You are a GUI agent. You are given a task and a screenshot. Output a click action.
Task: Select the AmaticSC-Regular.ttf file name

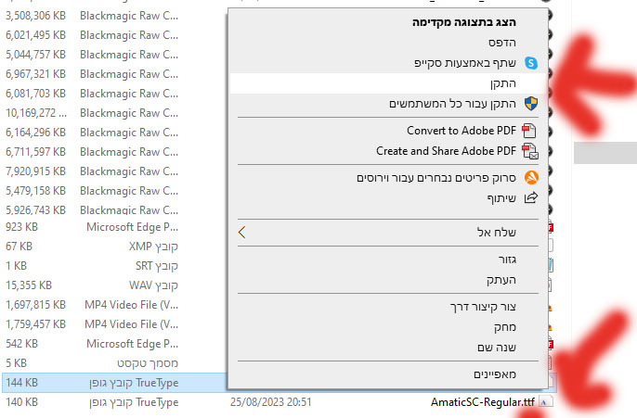tap(482, 402)
